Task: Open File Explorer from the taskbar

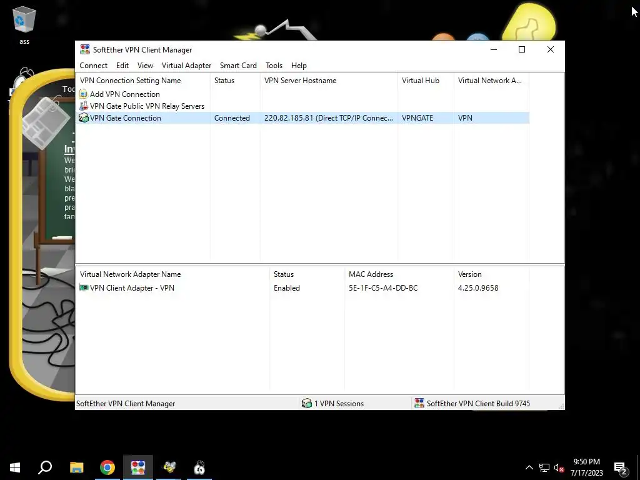Action: click(x=76, y=467)
